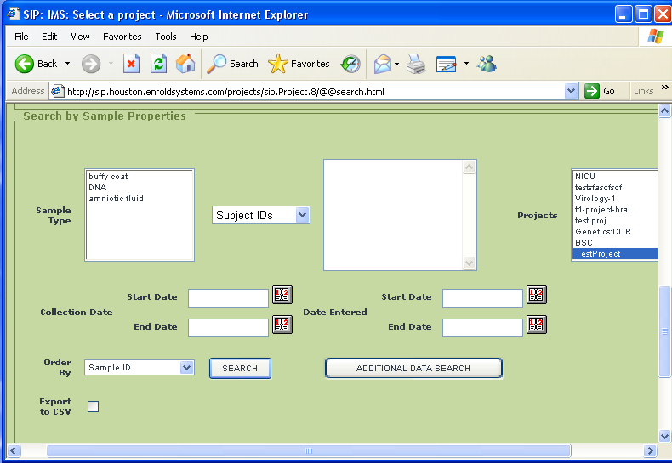Select NICU in Projects list
This screenshot has height=463, width=672.
click(x=615, y=177)
